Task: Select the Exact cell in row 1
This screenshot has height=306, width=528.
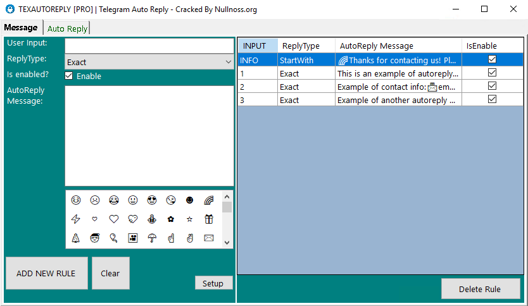Action: (306, 73)
